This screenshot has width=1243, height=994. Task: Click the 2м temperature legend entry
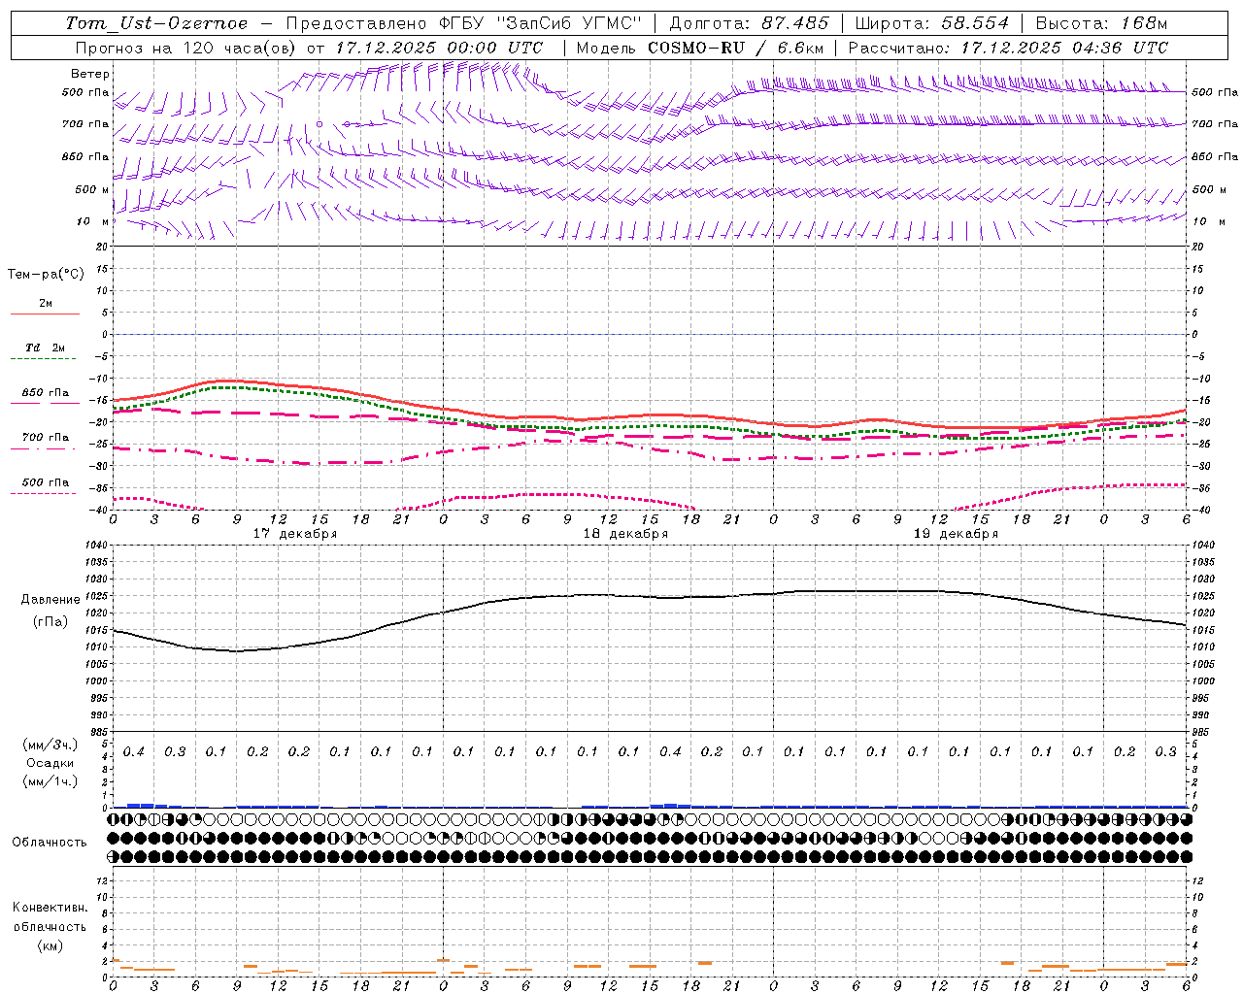coord(46,304)
